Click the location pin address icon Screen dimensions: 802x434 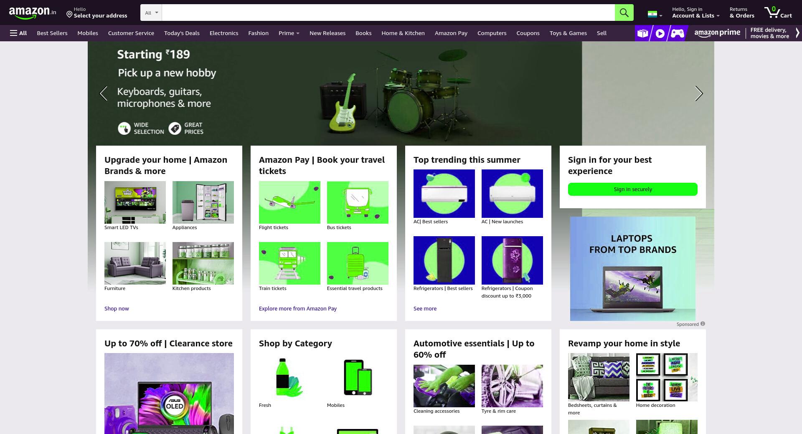click(69, 15)
